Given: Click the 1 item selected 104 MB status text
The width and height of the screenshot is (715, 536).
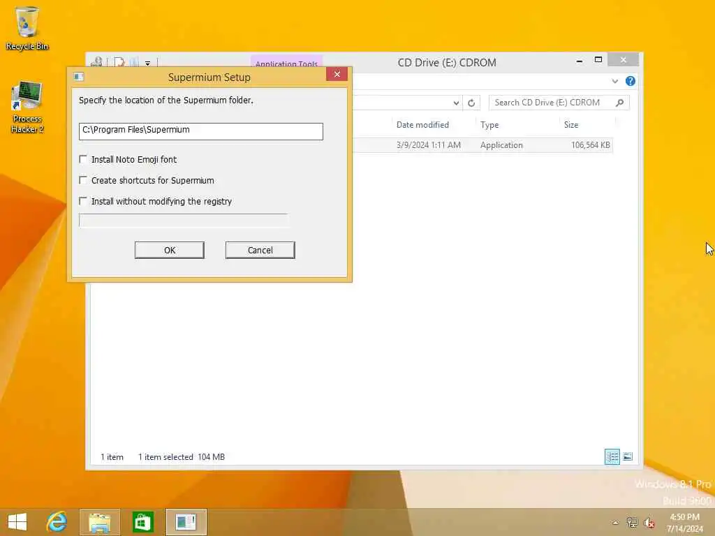Looking at the screenshot, I should click(182, 456).
